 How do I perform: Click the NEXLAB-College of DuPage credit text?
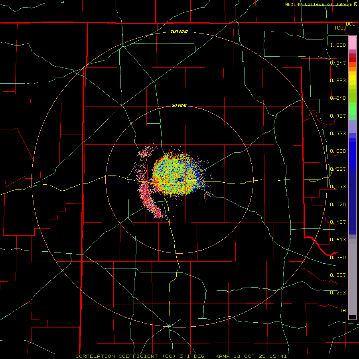pyautogui.click(x=318, y=4)
